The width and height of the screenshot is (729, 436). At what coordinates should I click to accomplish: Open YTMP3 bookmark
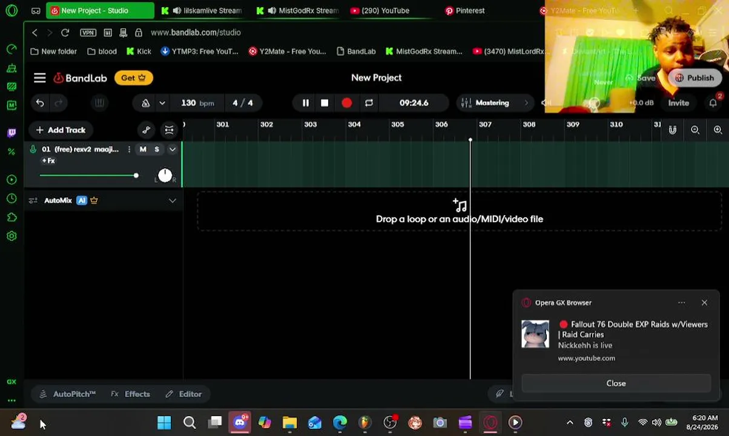[199, 51]
